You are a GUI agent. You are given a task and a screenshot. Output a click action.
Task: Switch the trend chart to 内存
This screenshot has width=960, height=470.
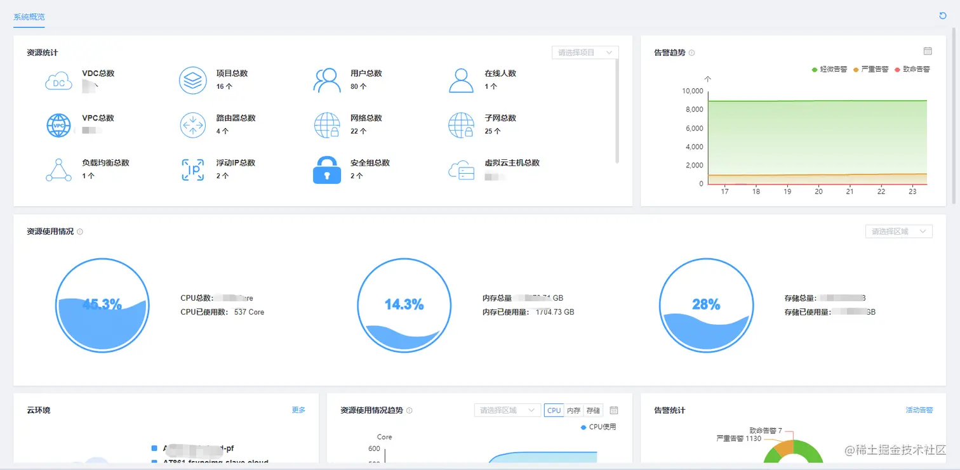574,410
